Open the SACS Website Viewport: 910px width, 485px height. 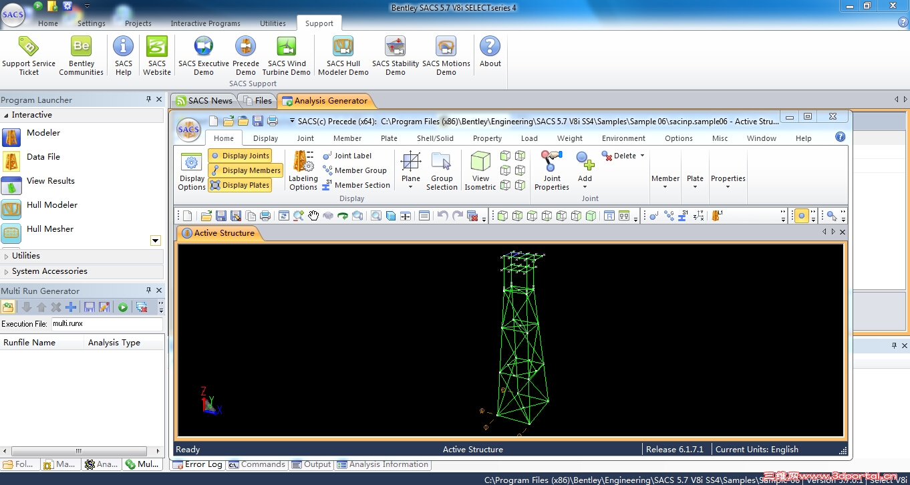pyautogui.click(x=157, y=55)
